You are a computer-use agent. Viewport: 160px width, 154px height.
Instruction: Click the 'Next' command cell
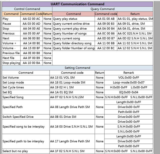tap(11, 38)
